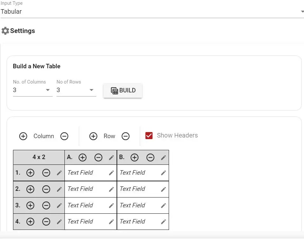Uncheck the Show Headers checkbox

(149, 135)
